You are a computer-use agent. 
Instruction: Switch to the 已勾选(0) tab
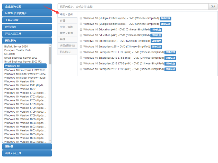tap(65, 52)
